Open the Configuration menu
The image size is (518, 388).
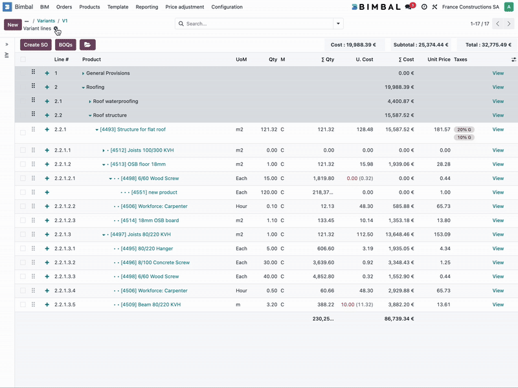click(x=228, y=6)
